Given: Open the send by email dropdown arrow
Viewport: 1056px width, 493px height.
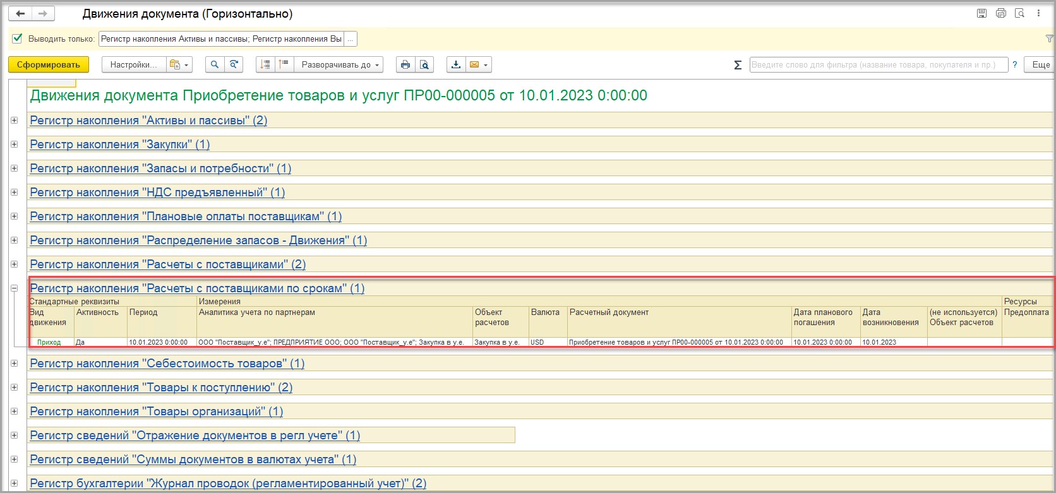Looking at the screenshot, I should 485,64.
